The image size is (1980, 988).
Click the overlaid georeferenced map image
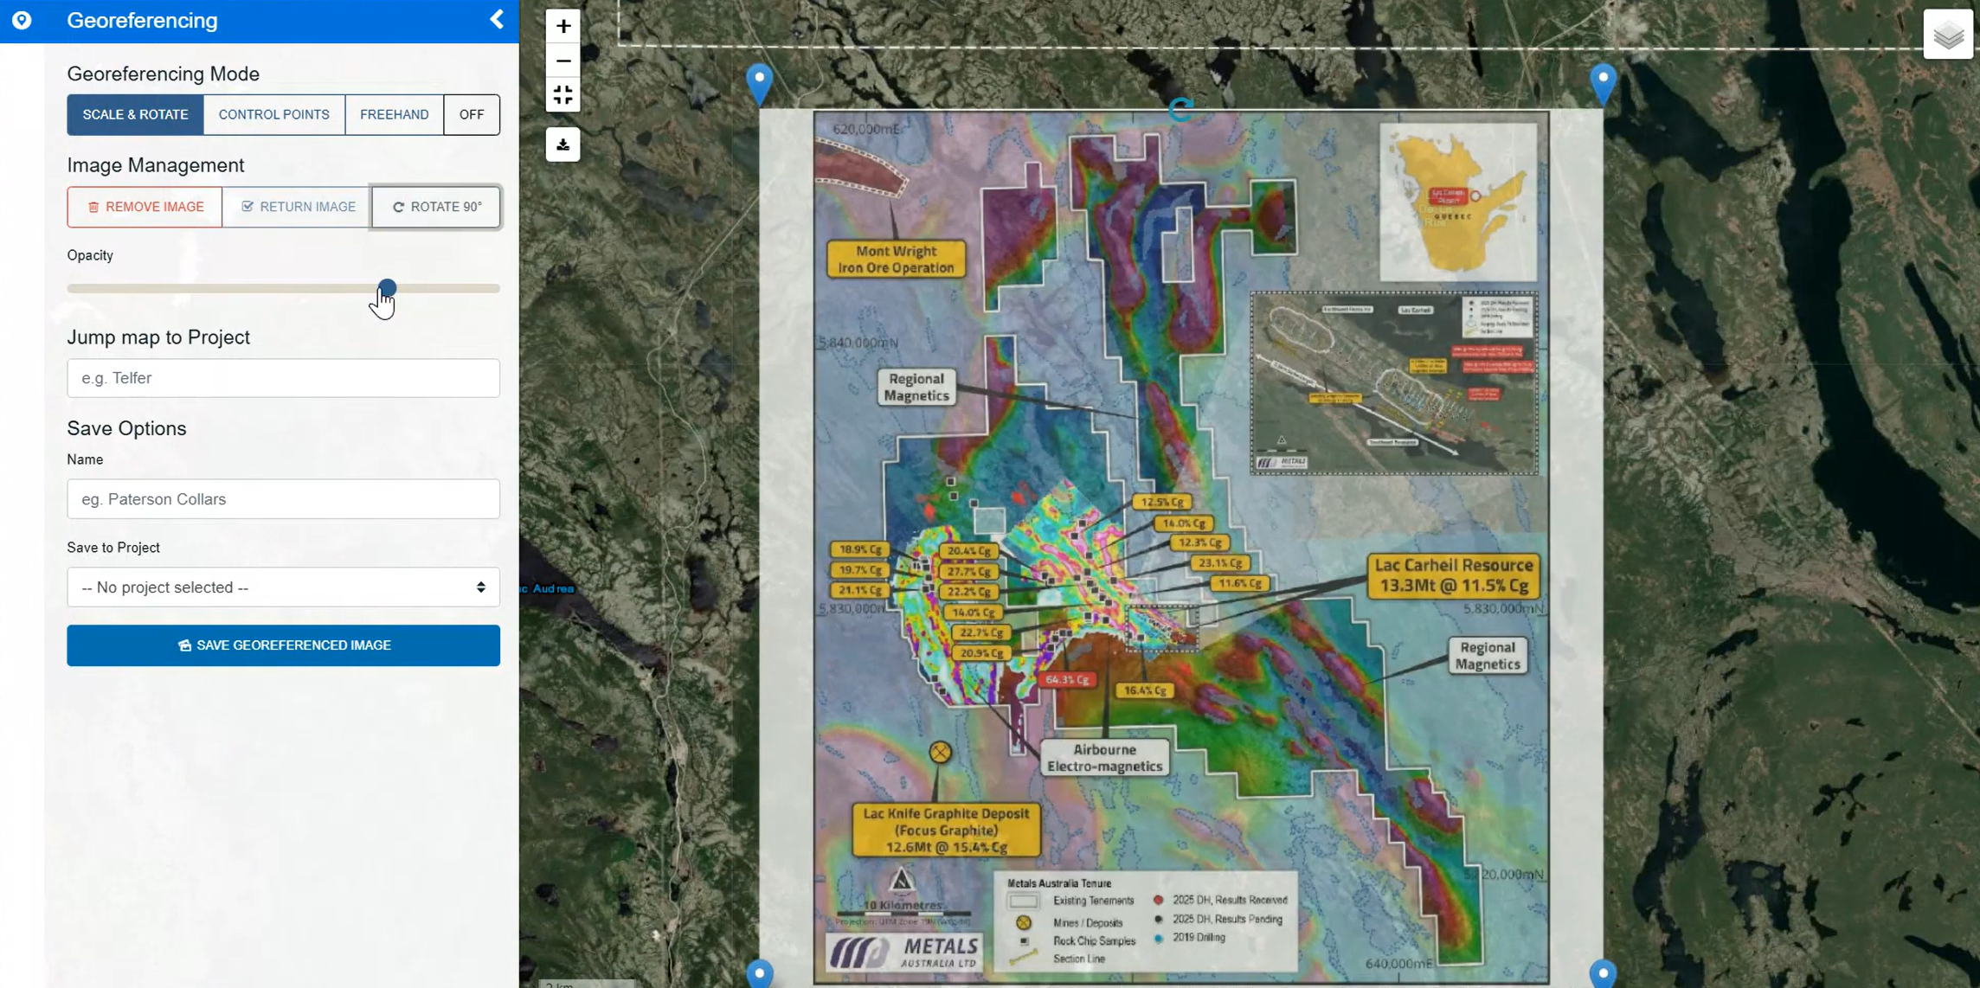pos(1180,547)
